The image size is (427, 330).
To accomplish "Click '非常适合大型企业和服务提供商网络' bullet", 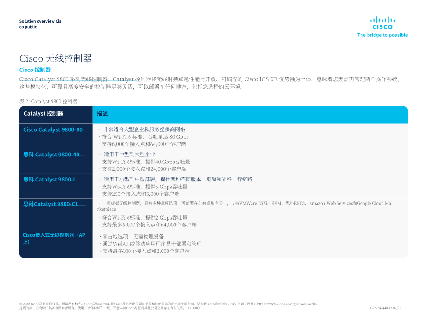I will [x=144, y=129].
